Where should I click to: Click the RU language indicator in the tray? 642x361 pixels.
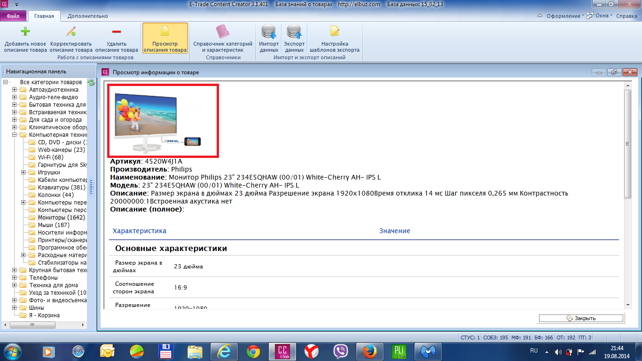(x=534, y=351)
